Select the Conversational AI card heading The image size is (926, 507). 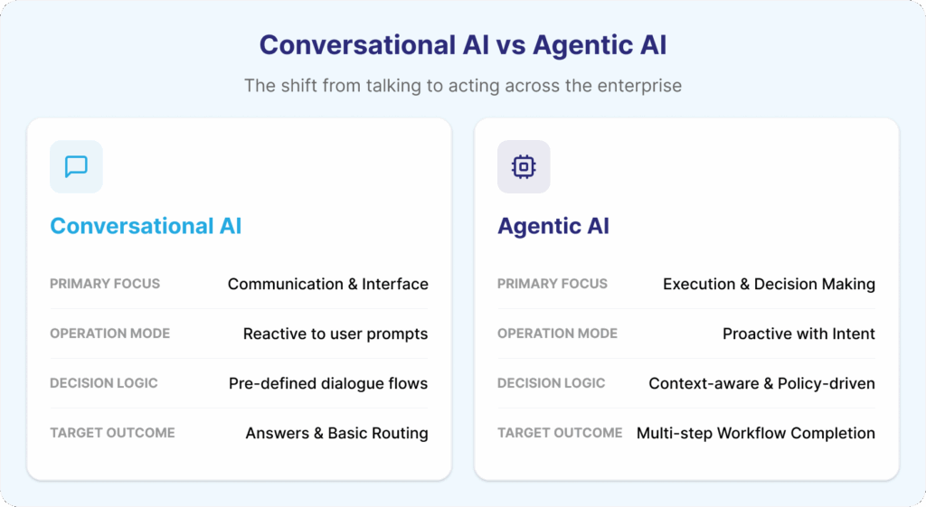pyautogui.click(x=146, y=226)
